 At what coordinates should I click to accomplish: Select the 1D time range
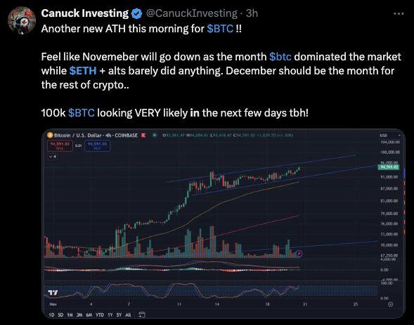pos(52,314)
